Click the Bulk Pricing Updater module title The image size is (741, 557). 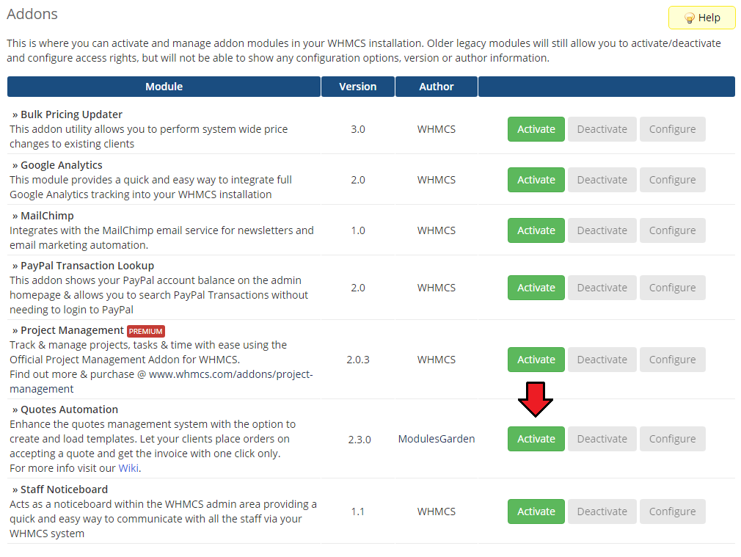click(71, 114)
